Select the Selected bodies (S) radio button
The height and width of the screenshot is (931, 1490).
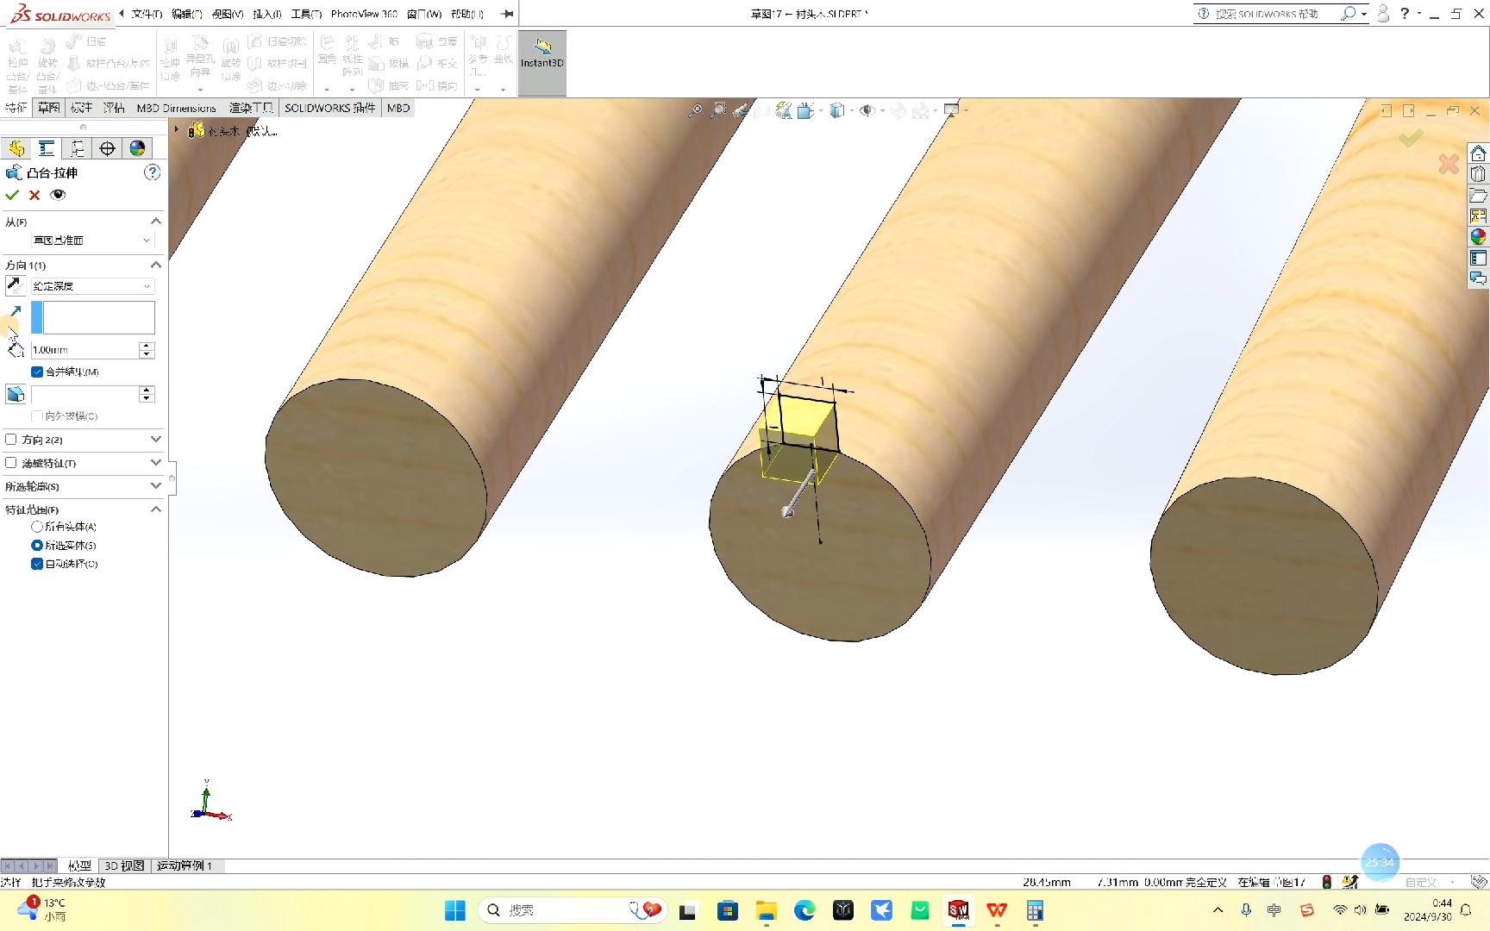click(x=37, y=545)
